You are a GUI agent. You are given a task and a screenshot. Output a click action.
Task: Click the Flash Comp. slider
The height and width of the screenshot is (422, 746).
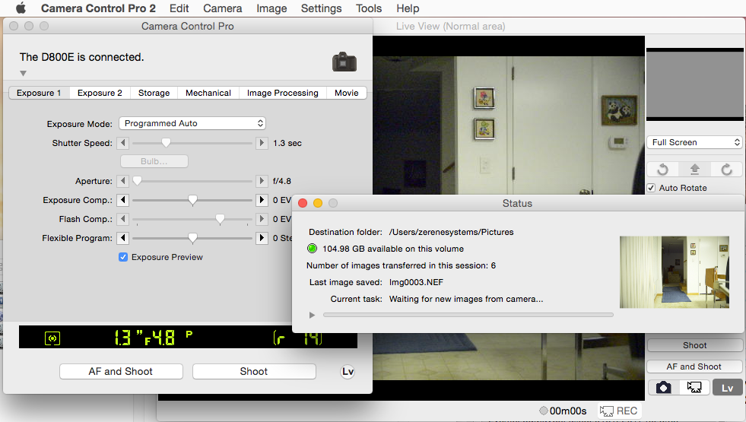point(192,219)
